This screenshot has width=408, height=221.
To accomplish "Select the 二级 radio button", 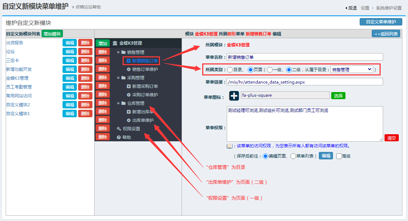I will tap(289, 69).
